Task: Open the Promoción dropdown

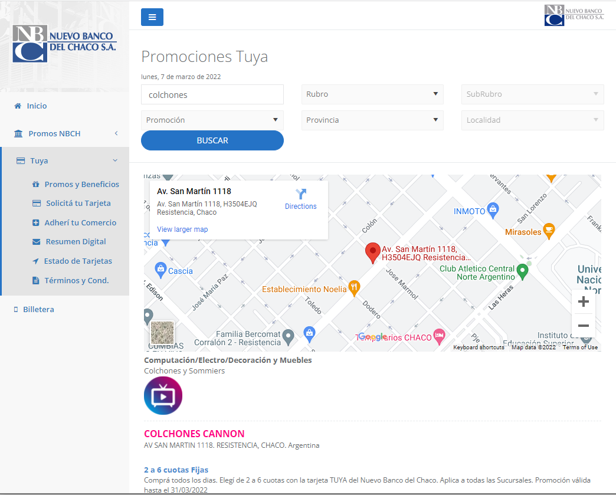Action: [x=212, y=120]
